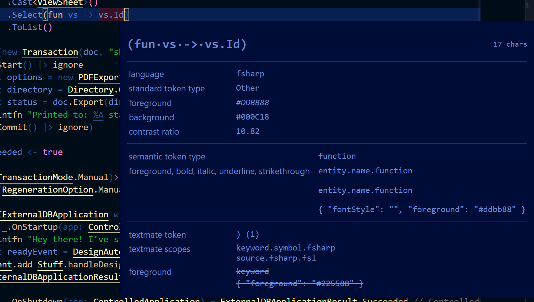Click the textmate token value ") (1)"
This screenshot has height=302, width=534.
248,235
